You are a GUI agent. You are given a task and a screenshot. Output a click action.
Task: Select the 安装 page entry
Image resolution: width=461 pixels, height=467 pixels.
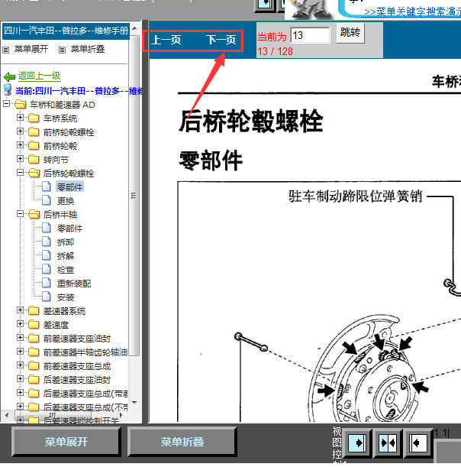coord(66,297)
